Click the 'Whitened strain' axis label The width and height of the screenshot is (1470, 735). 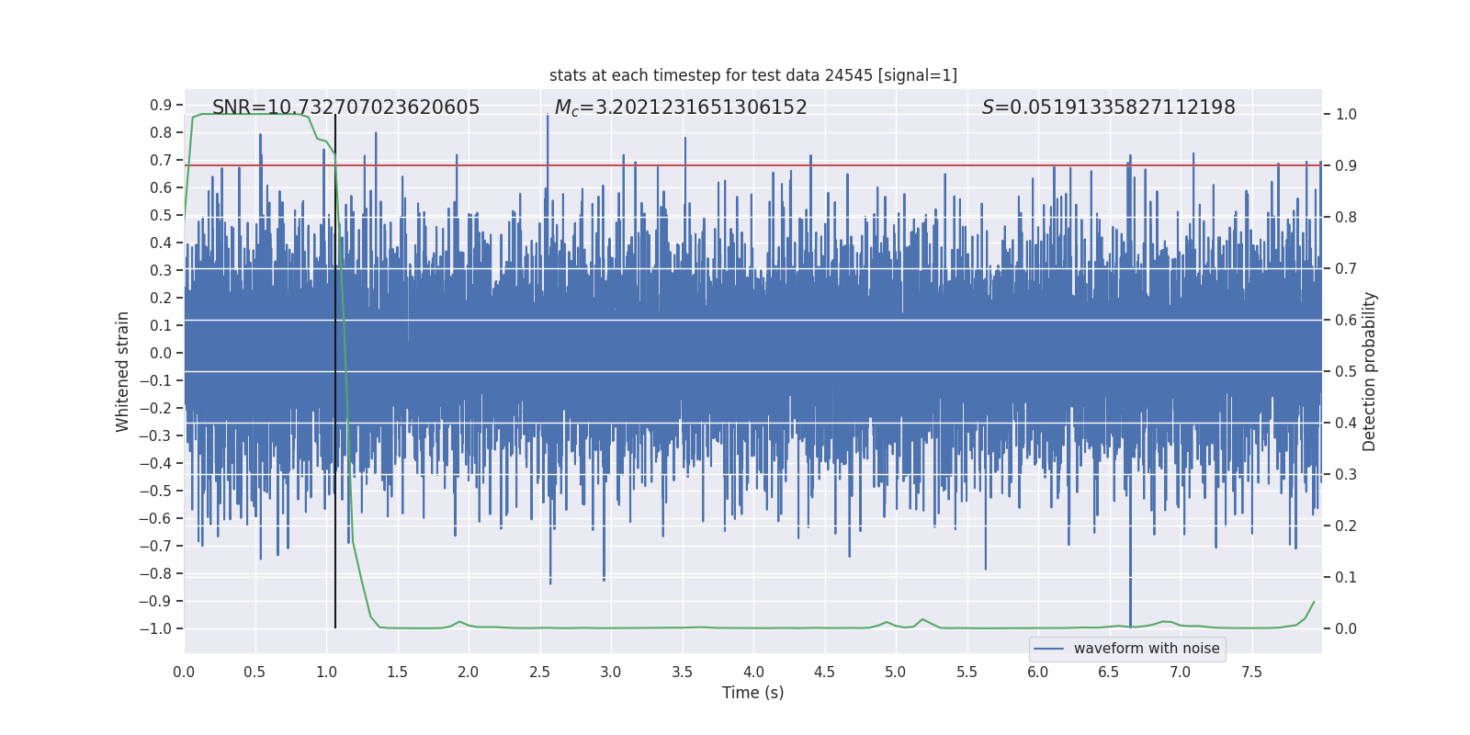click(122, 371)
